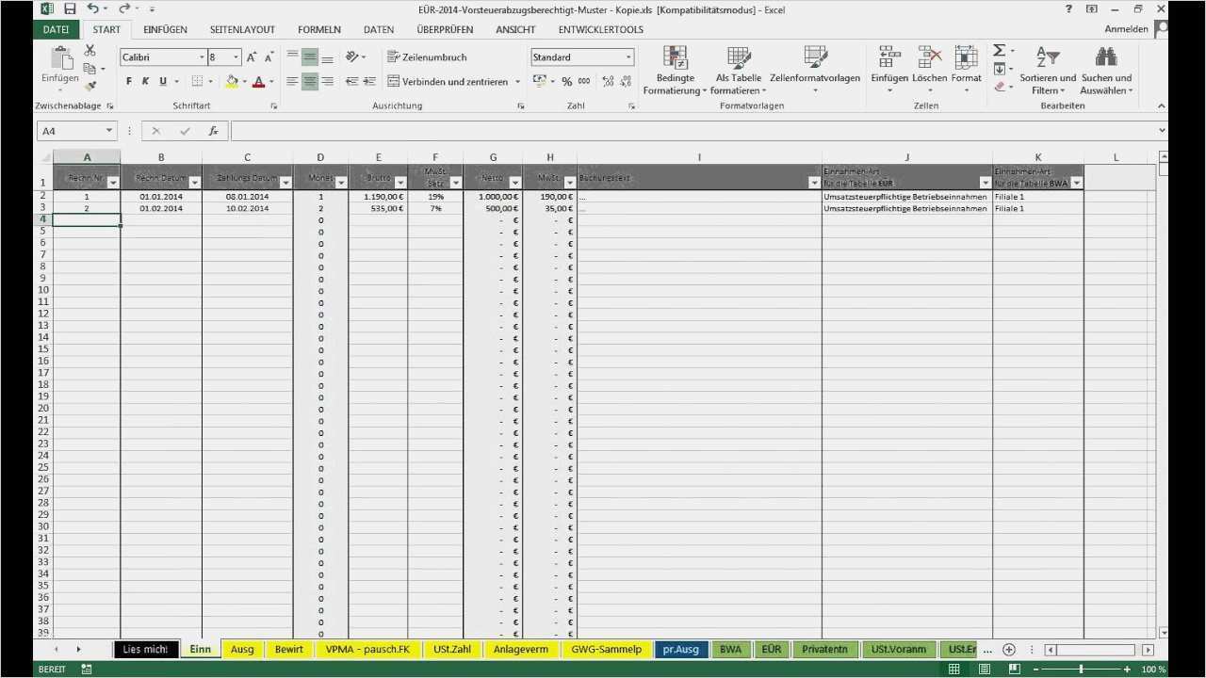The image size is (1206, 678).
Task: Select column E header
Action: click(378, 157)
